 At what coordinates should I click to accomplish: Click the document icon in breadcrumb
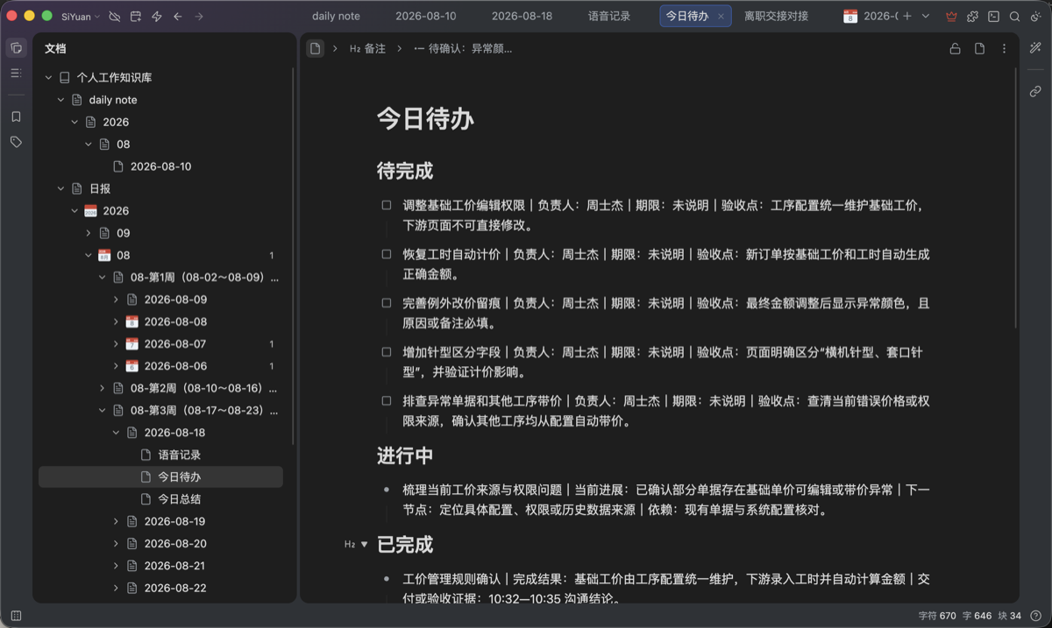[x=316, y=49]
